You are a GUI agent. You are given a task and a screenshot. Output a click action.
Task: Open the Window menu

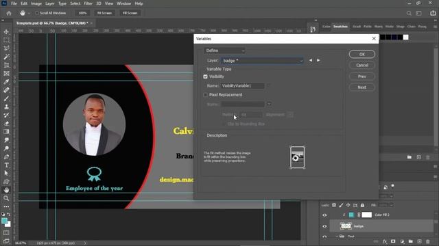click(x=123, y=3)
